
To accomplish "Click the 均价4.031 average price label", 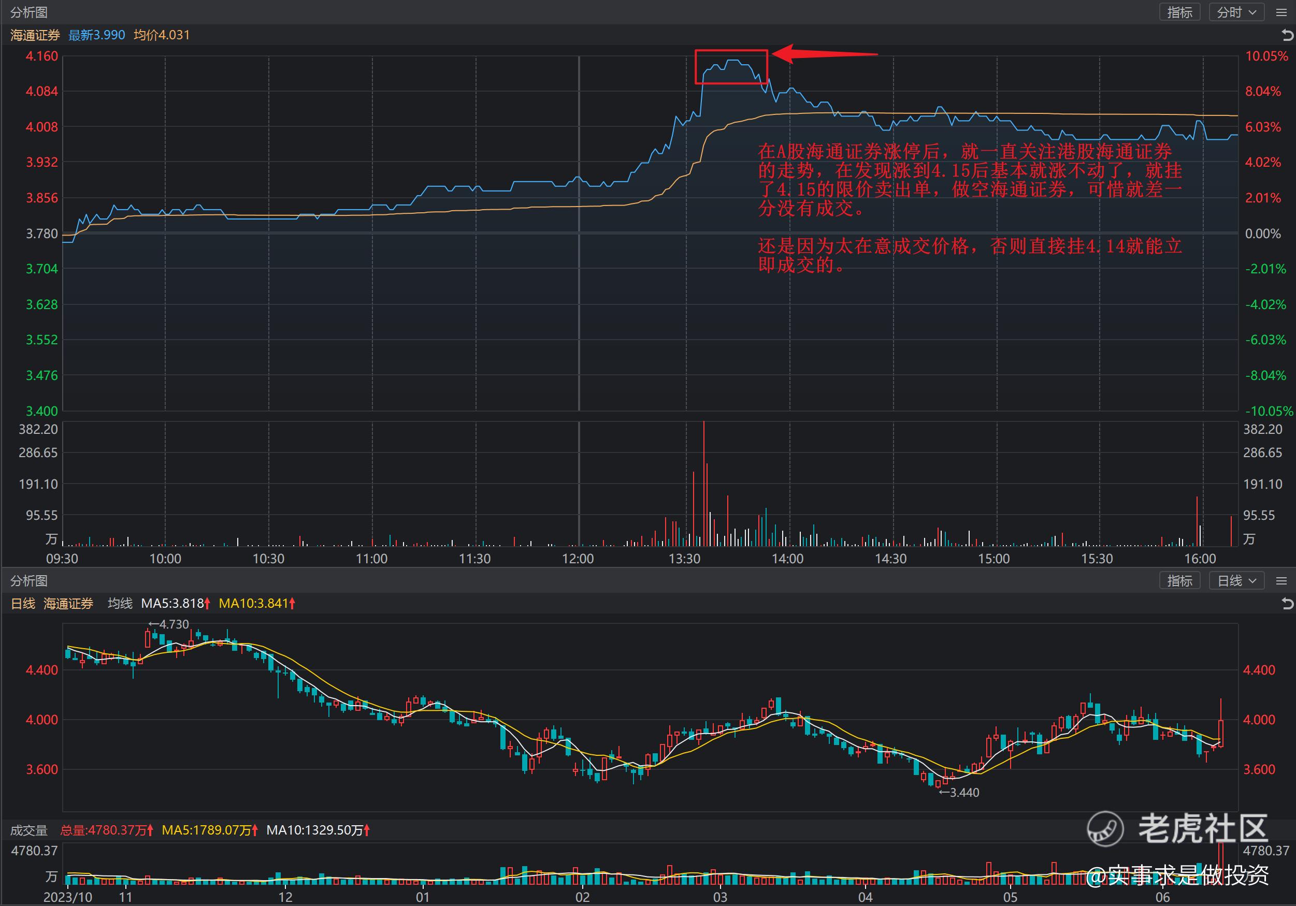I will [x=162, y=35].
